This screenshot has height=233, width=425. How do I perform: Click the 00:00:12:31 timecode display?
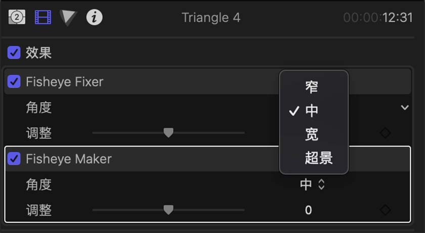click(x=378, y=18)
